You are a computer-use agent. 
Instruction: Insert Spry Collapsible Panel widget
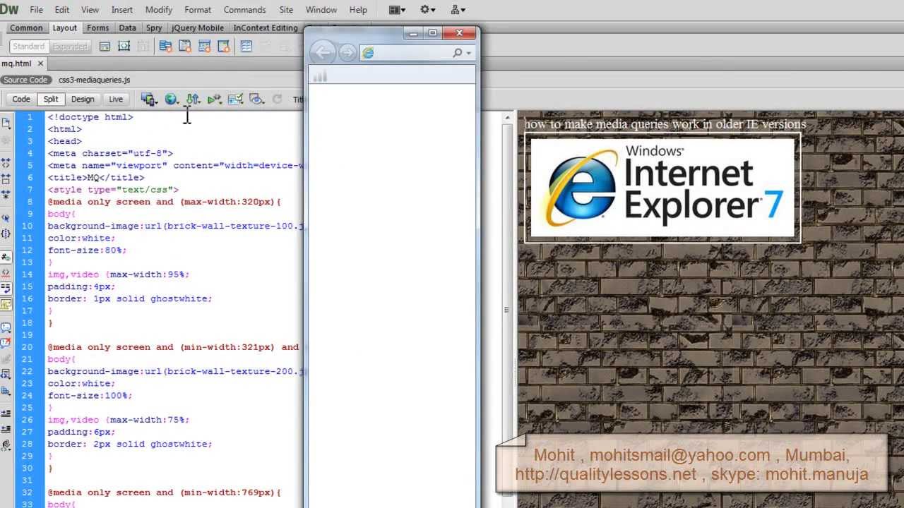(x=224, y=47)
